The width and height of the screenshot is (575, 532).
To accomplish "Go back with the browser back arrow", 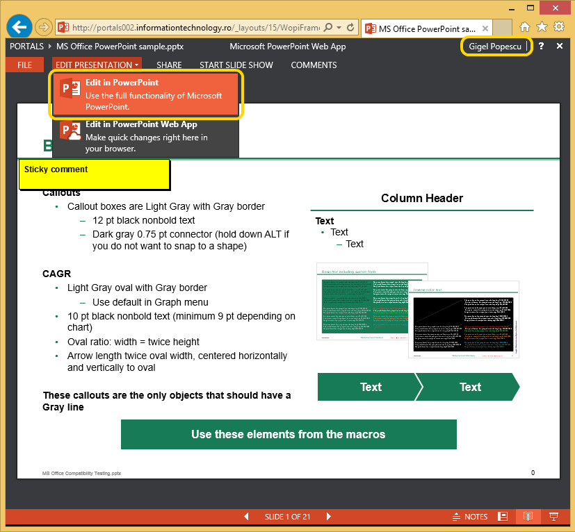I will click(19, 26).
